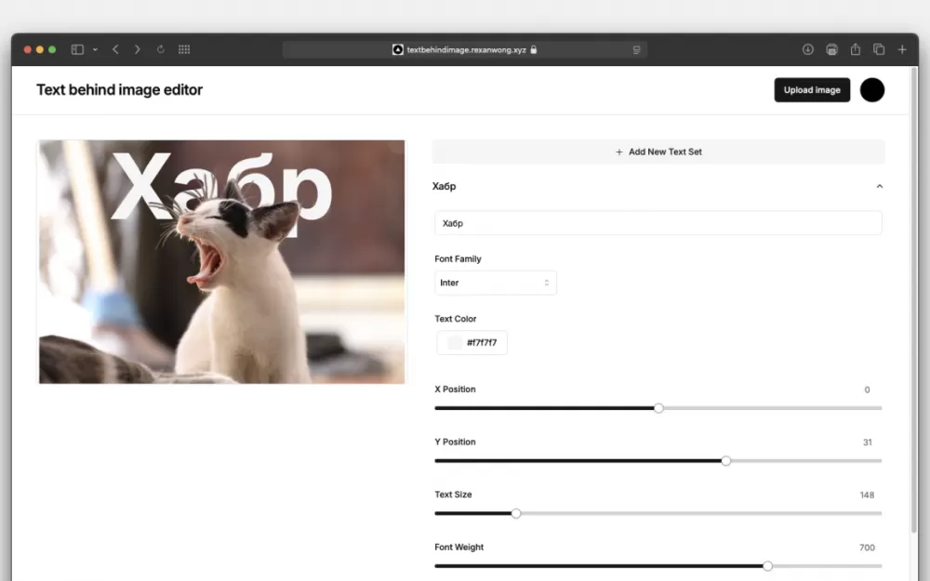Screen dimensions: 930x581
Task: Collapse the Хабр text set chevron
Action: pos(880,186)
